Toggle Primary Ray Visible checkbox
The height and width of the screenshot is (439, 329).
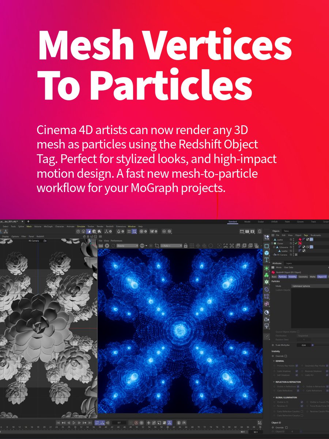click(x=296, y=365)
